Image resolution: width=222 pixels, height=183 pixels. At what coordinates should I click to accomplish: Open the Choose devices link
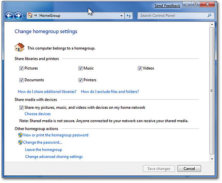tap(38, 114)
